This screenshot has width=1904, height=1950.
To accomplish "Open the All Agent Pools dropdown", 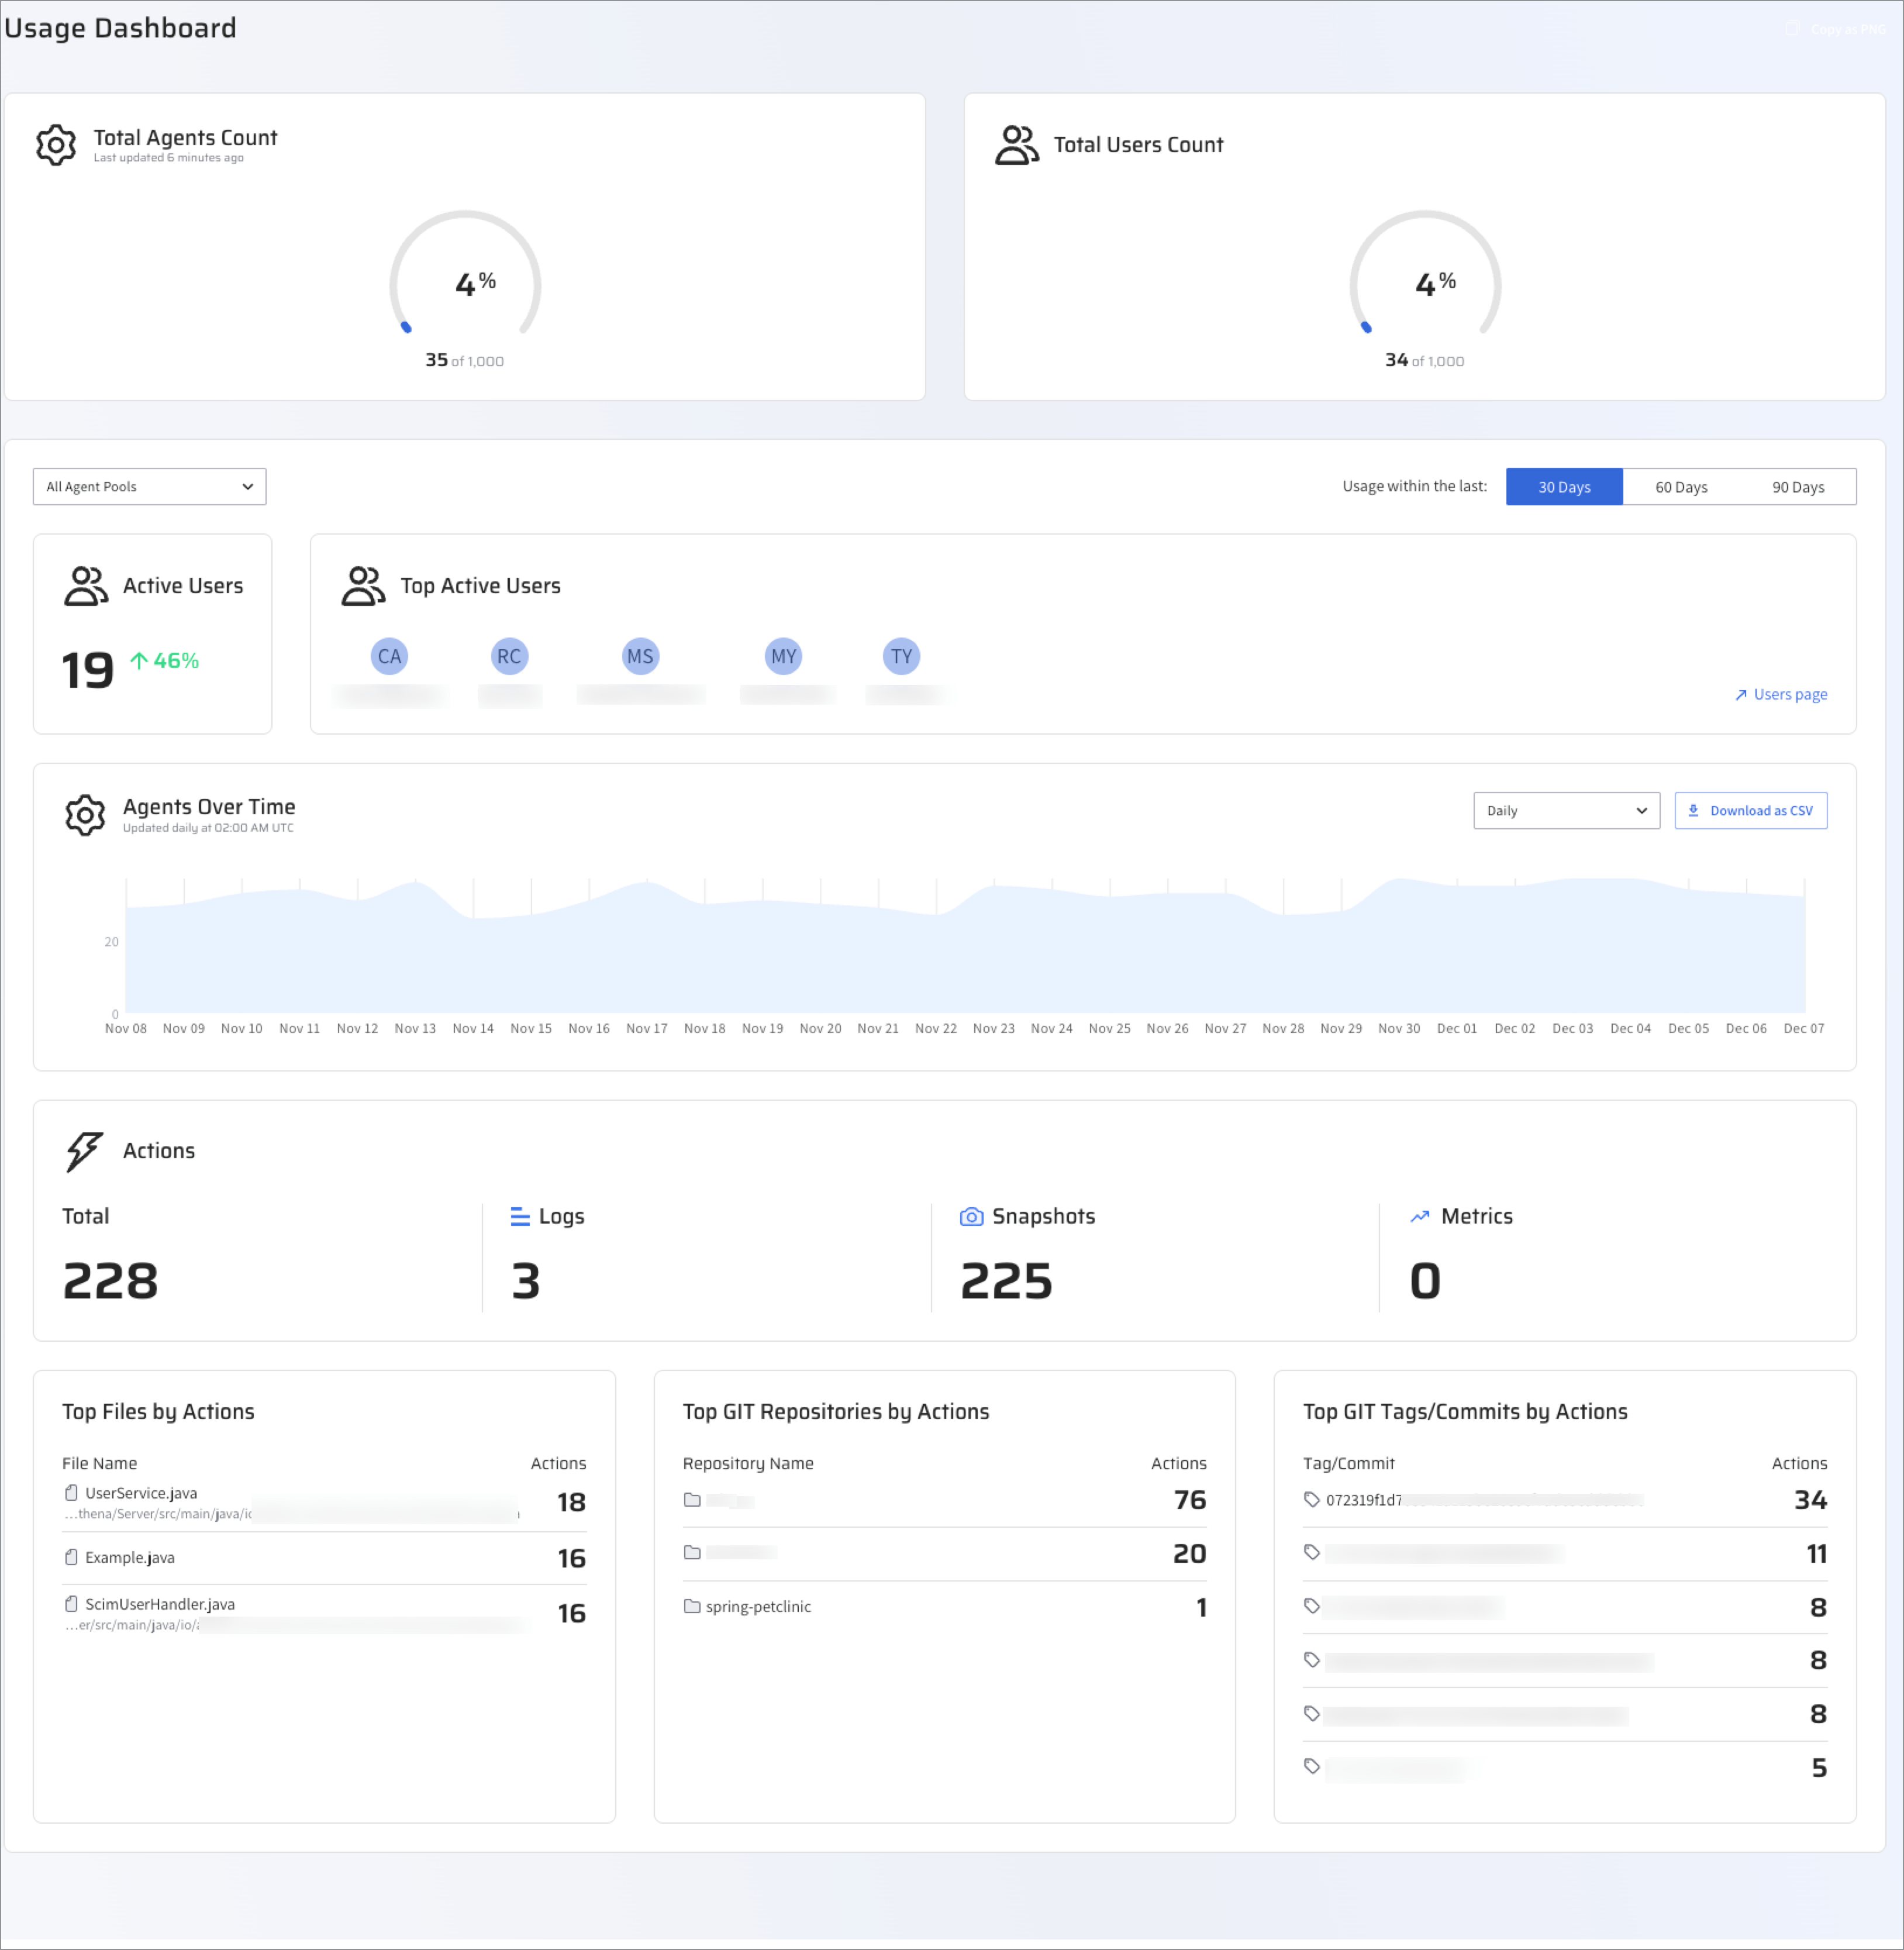I will tap(149, 487).
